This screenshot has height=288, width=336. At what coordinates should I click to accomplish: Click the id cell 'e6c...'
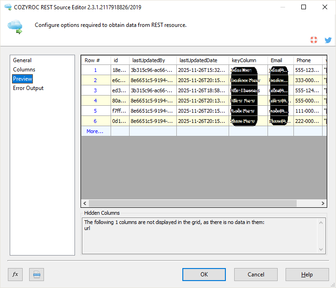[x=120, y=80]
